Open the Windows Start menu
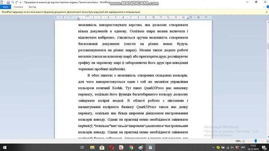The height and width of the screenshot is (151, 269). [5, 147]
